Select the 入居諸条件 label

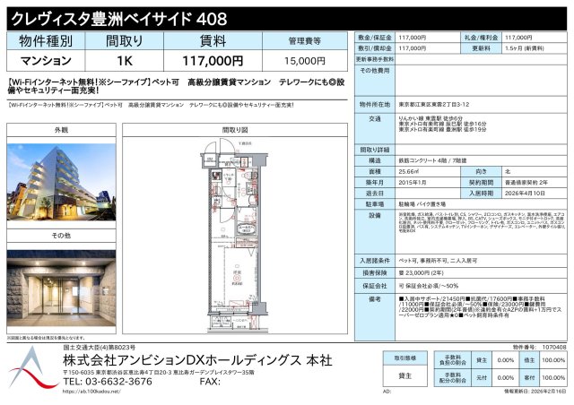click(x=375, y=261)
